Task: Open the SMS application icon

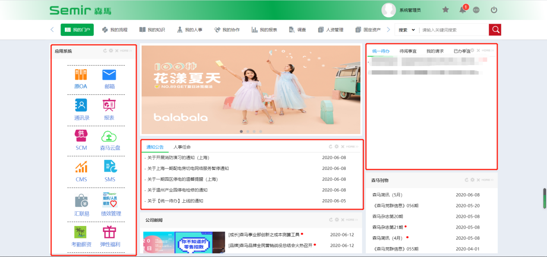Action: 110,172
